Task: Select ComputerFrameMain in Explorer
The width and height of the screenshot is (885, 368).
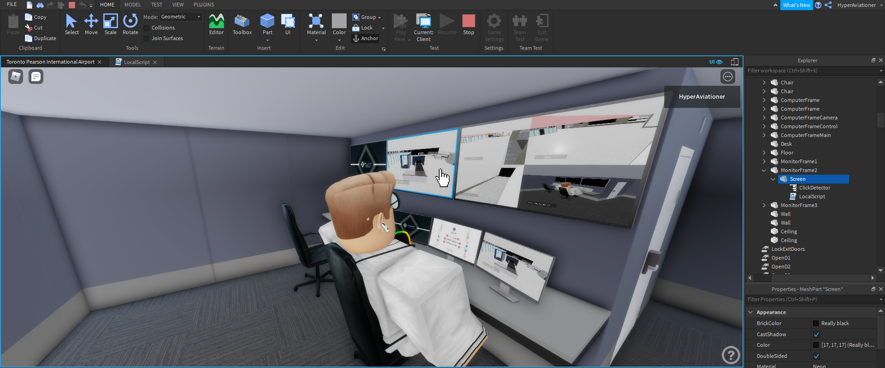Action: click(x=805, y=135)
